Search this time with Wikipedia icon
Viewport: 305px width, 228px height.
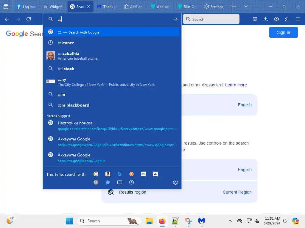coord(155,174)
